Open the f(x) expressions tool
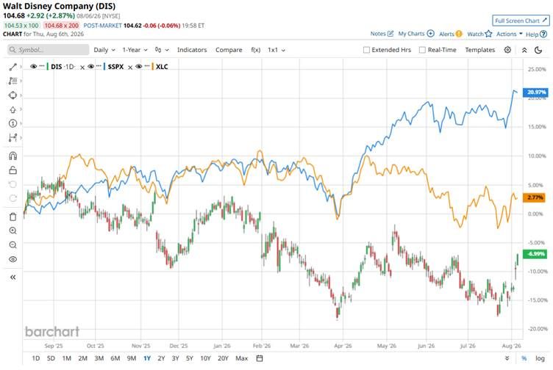553x370 pixels. click(256, 50)
